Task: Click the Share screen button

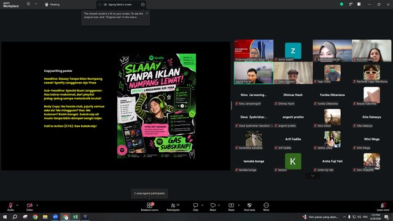Action: tap(231, 207)
